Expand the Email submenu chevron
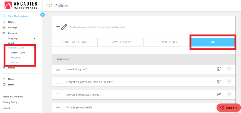This screenshot has height=113, width=241. (x=35, y=43)
